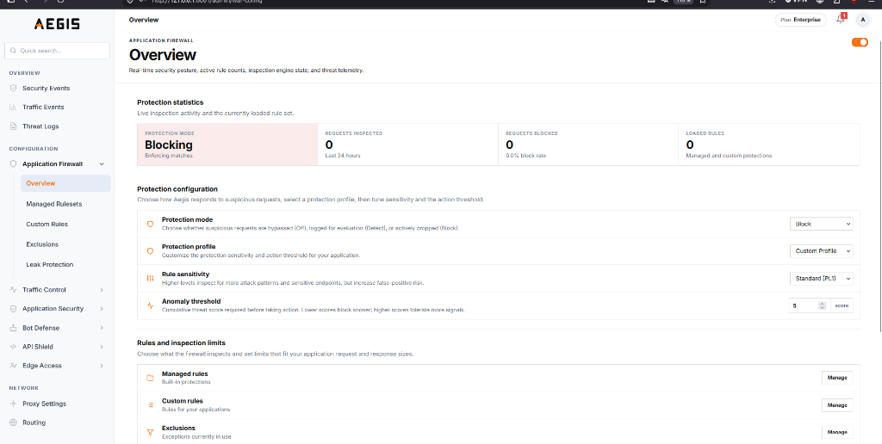
Task: Click the API Shield code icon
Action: point(14,347)
